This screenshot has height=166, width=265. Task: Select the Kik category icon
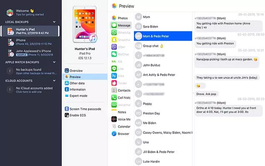pos(114,61)
